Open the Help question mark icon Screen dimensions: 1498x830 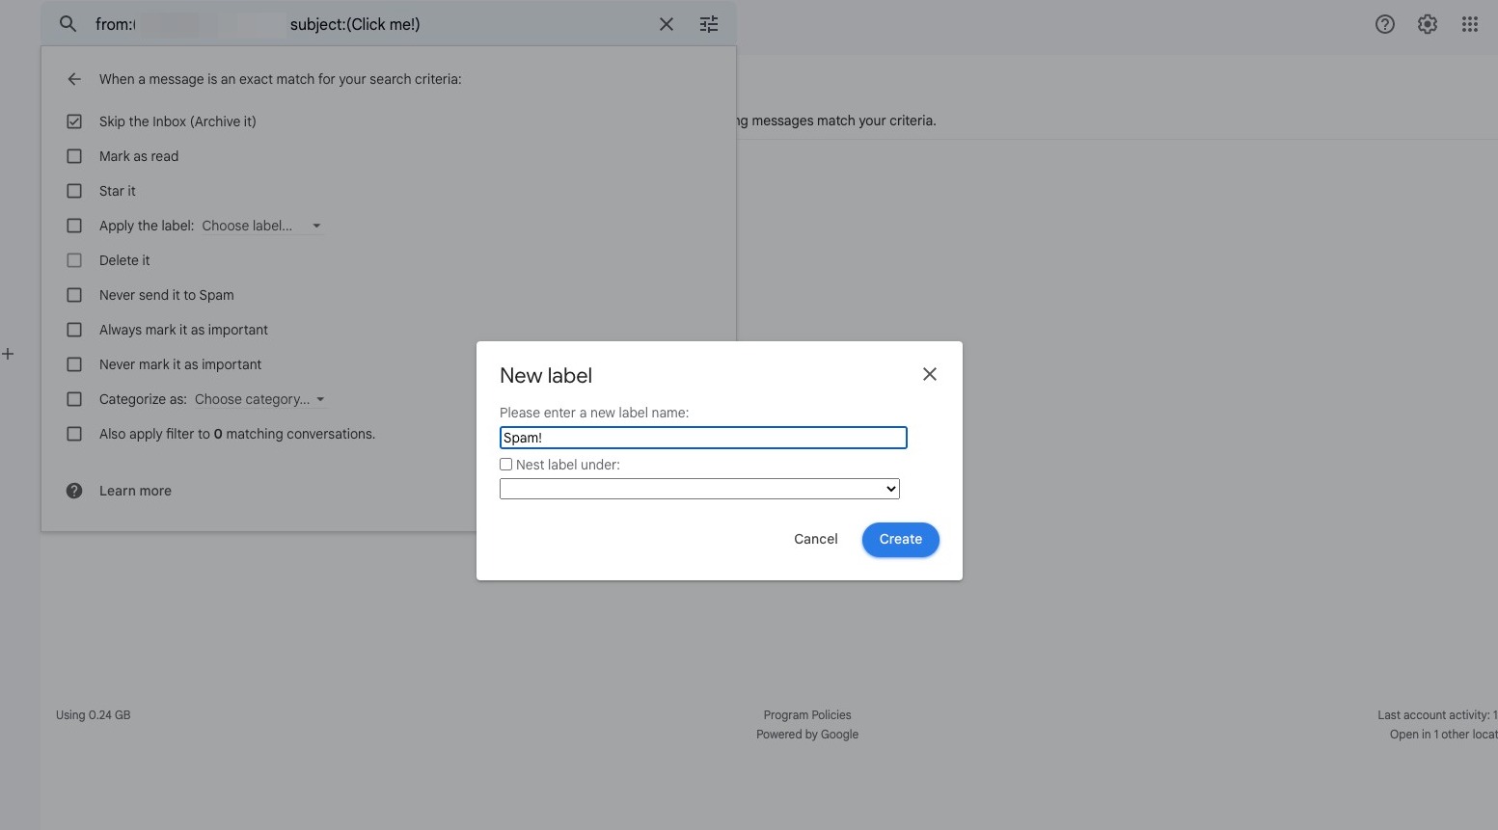pyautogui.click(x=1384, y=24)
